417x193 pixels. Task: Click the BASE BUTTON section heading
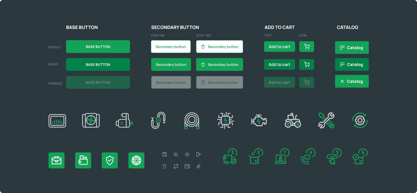coord(82,27)
